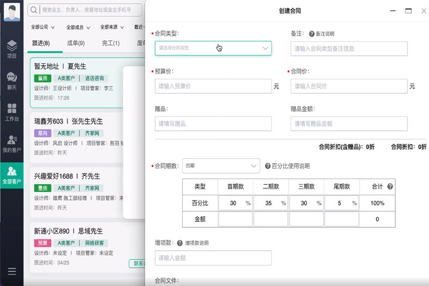
Task: Show 增项款说明 help icon
Action: pos(180,243)
